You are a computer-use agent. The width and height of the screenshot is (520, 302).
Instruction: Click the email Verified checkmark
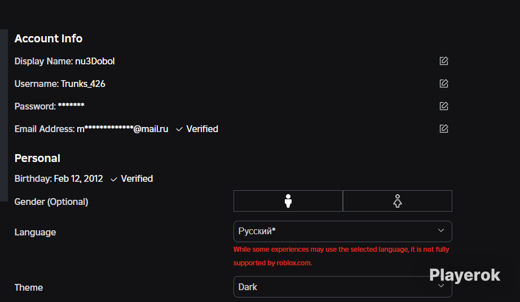tap(179, 129)
